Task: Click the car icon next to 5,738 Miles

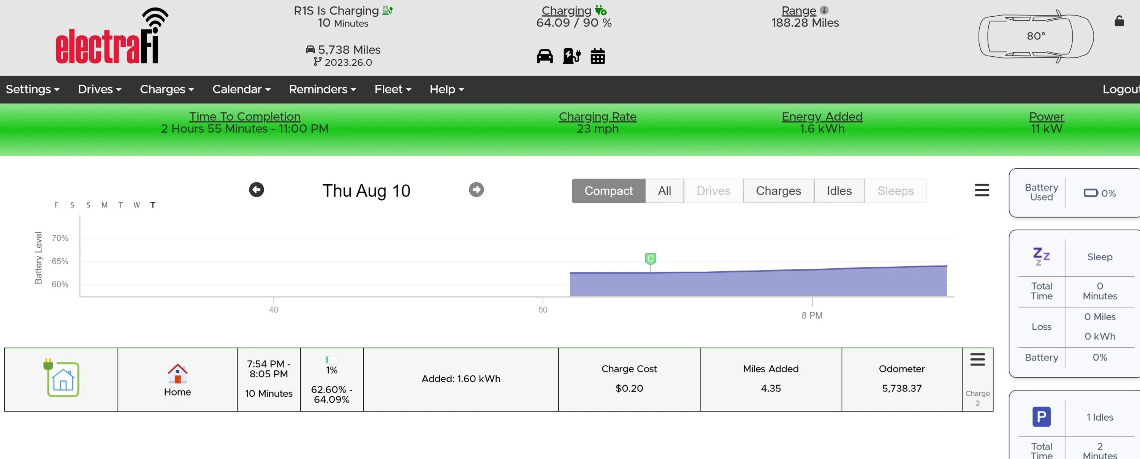Action: (310, 49)
